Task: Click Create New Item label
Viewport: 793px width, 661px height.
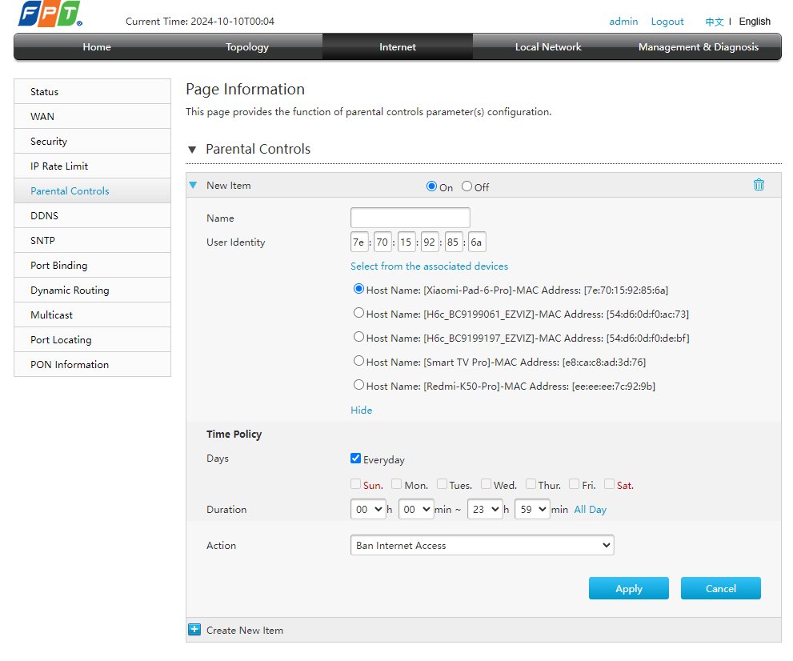Action: pos(245,630)
